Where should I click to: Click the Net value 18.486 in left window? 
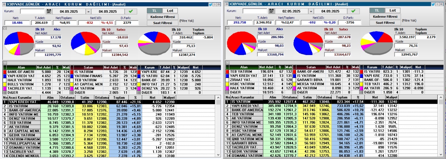point(17,23)
